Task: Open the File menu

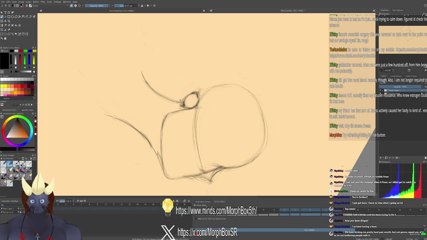Action: [x=3, y=2]
